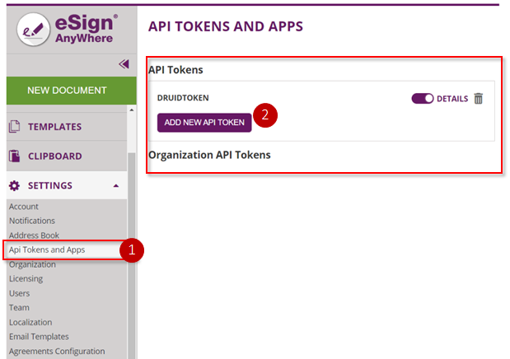The image size is (510, 359).
Task: Click the Templates document icon
Action: coord(14,127)
